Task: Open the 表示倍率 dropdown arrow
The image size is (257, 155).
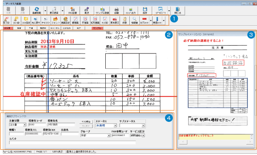Action: [x=63, y=11]
